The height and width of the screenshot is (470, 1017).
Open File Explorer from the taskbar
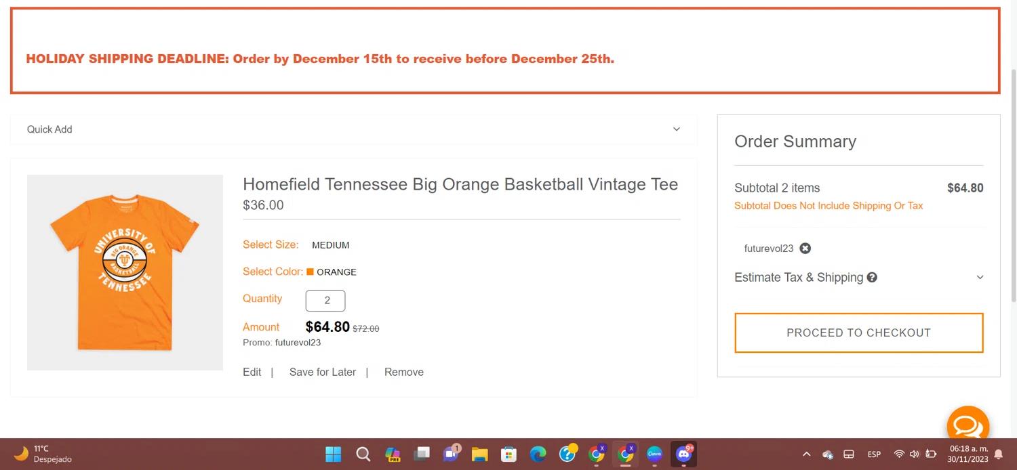pos(480,454)
